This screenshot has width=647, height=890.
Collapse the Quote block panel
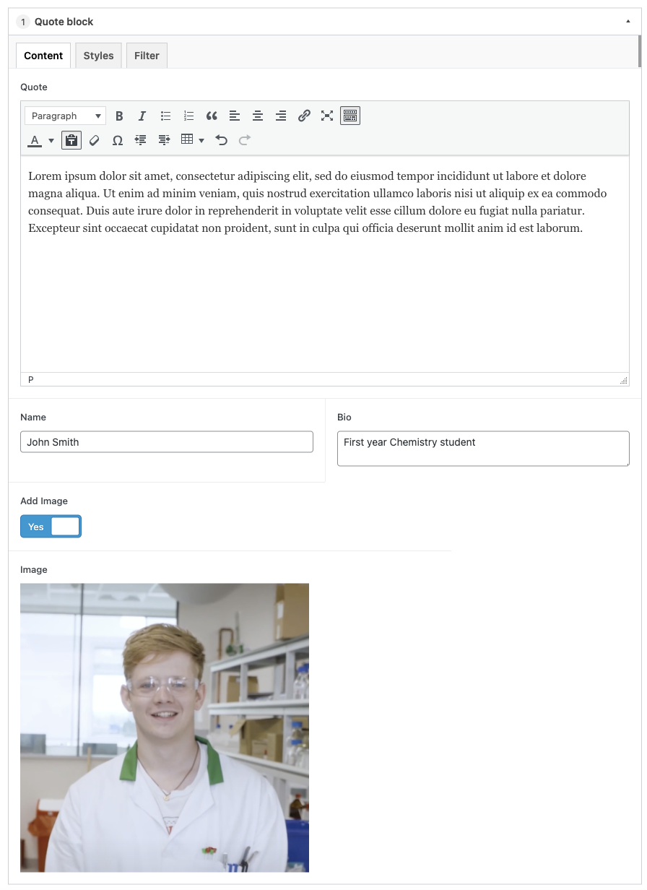tap(628, 22)
